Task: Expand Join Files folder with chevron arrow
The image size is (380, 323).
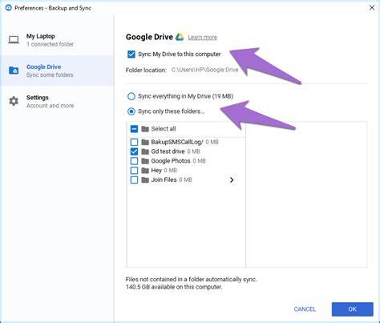Action: pos(232,180)
